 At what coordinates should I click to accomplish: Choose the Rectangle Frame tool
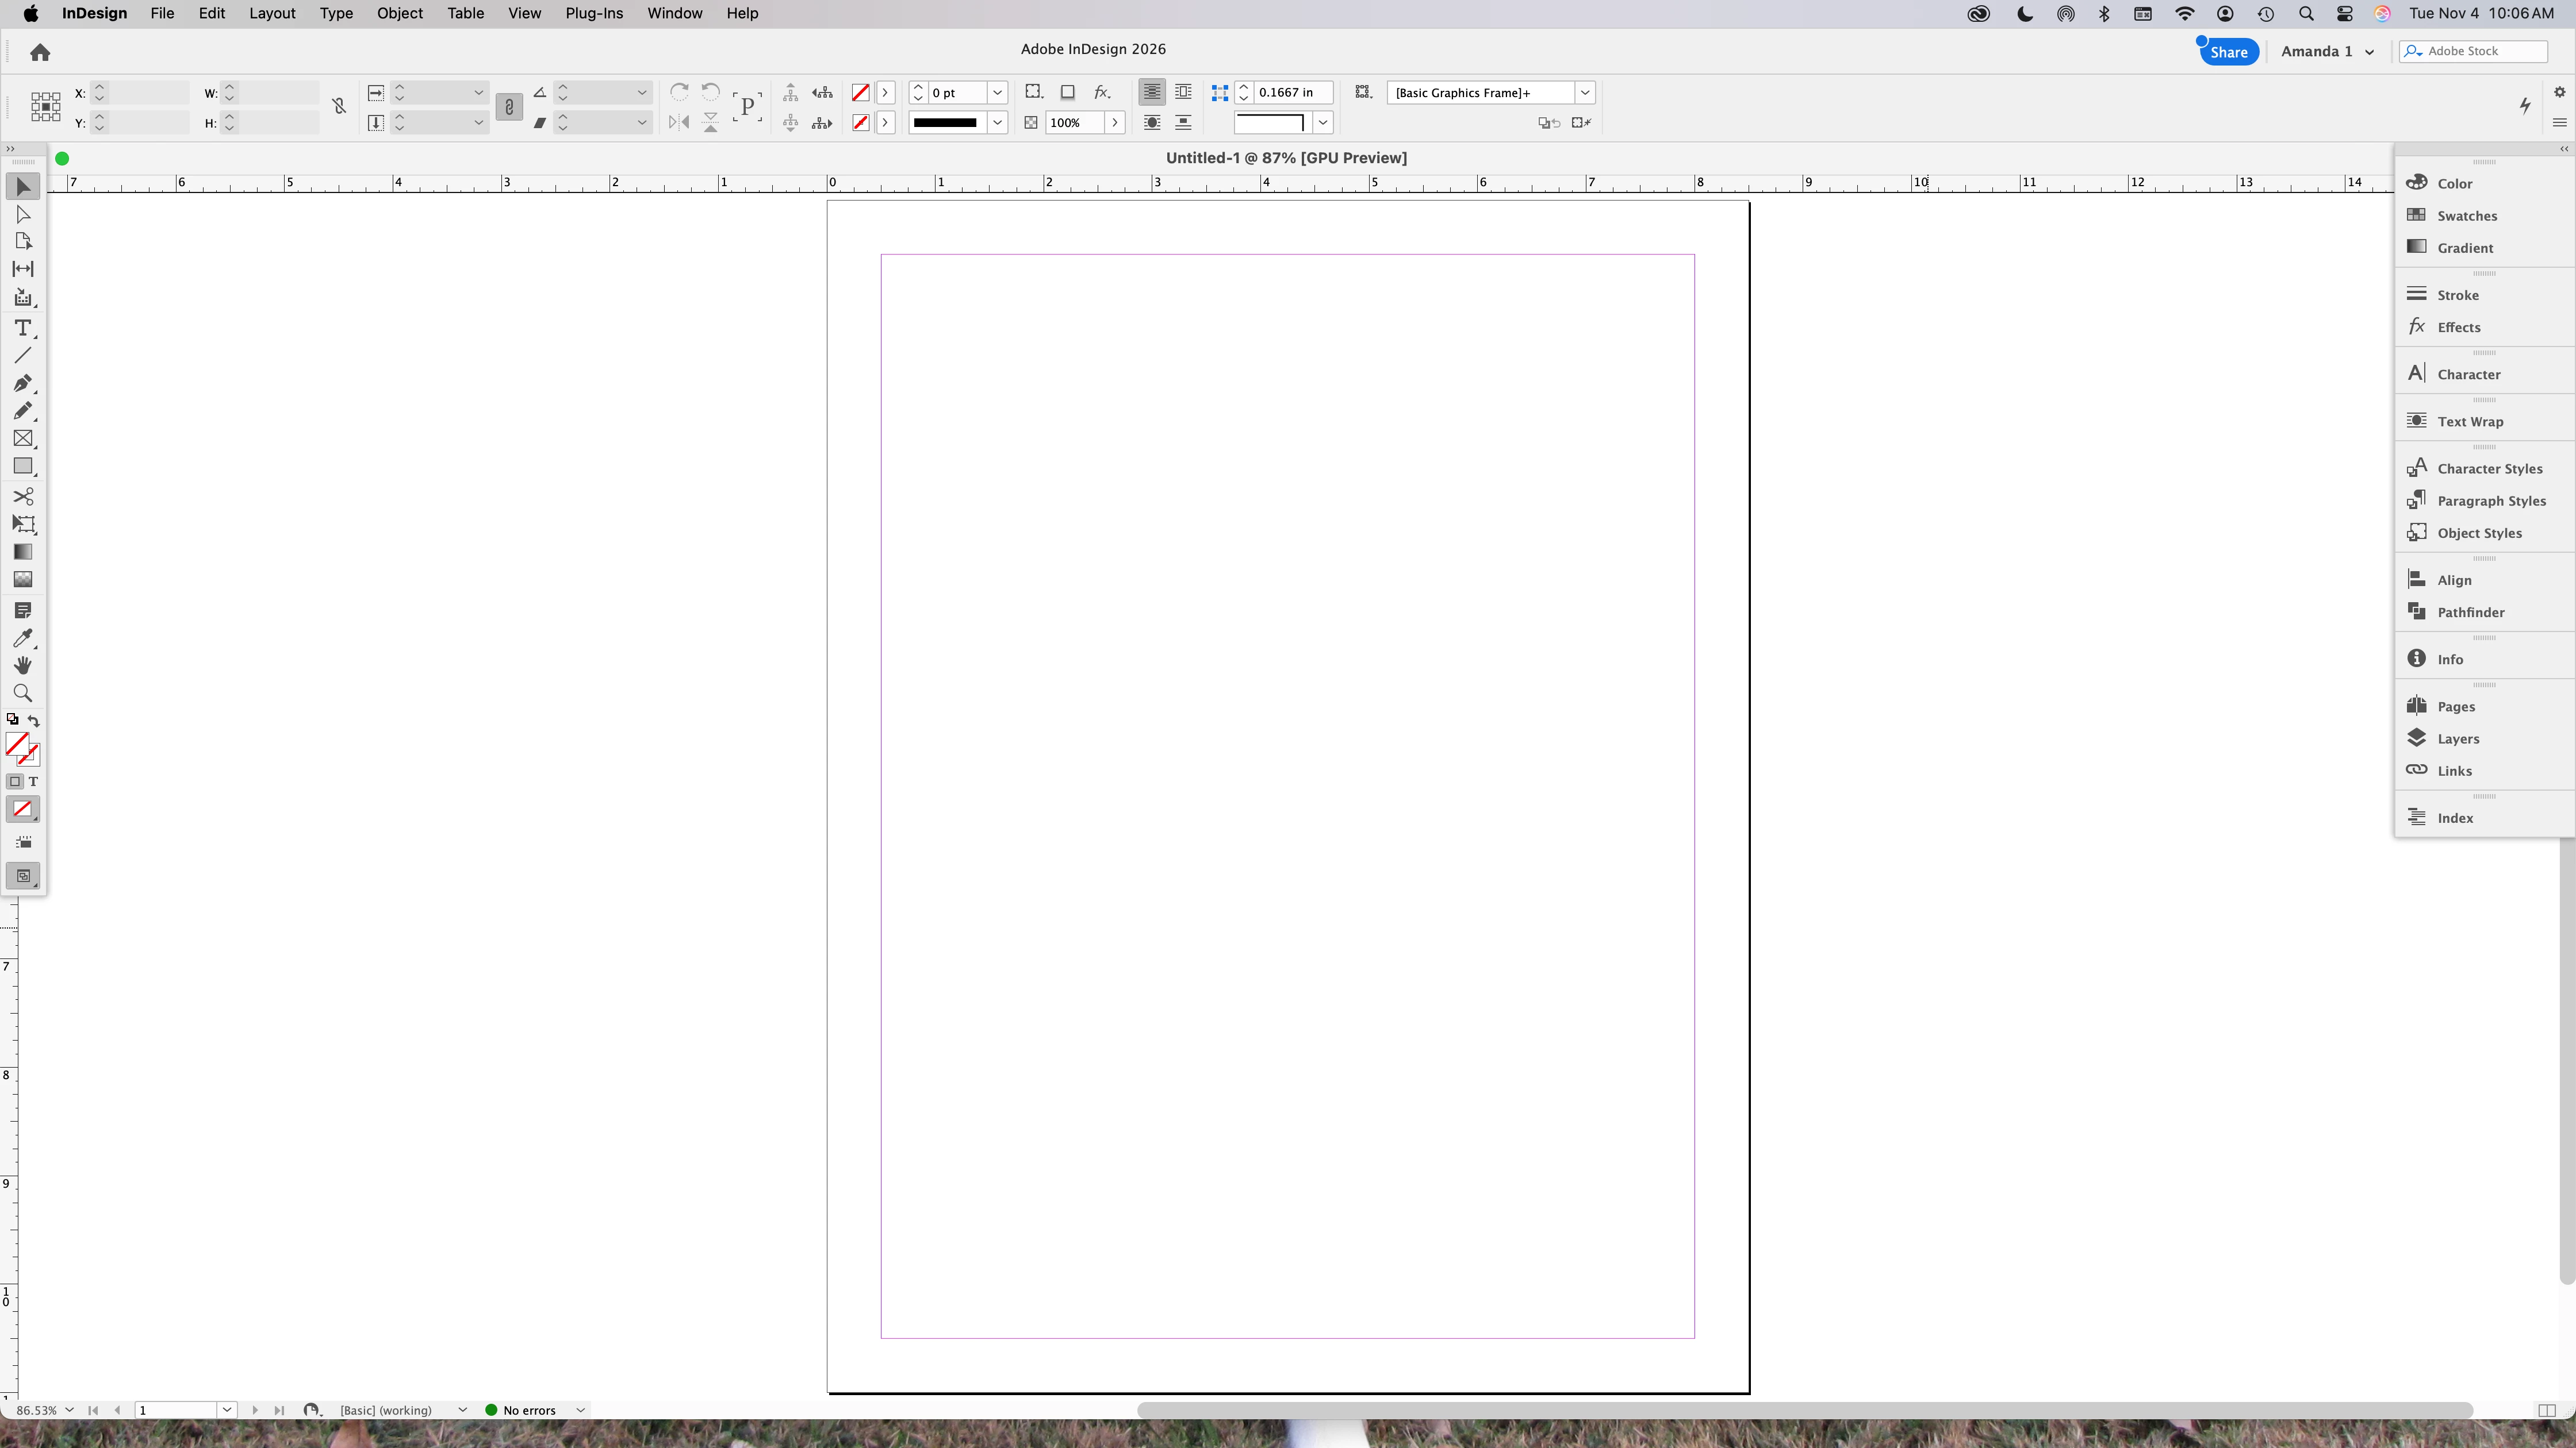[x=22, y=438]
